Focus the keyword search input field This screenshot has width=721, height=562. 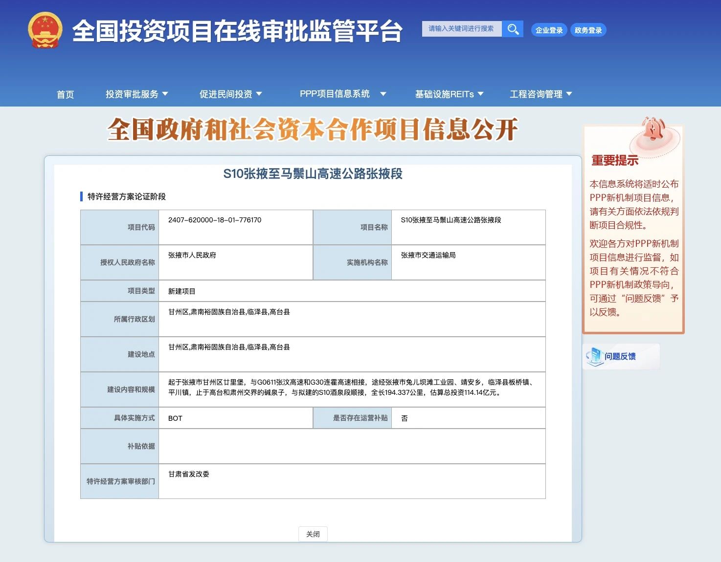click(x=462, y=29)
